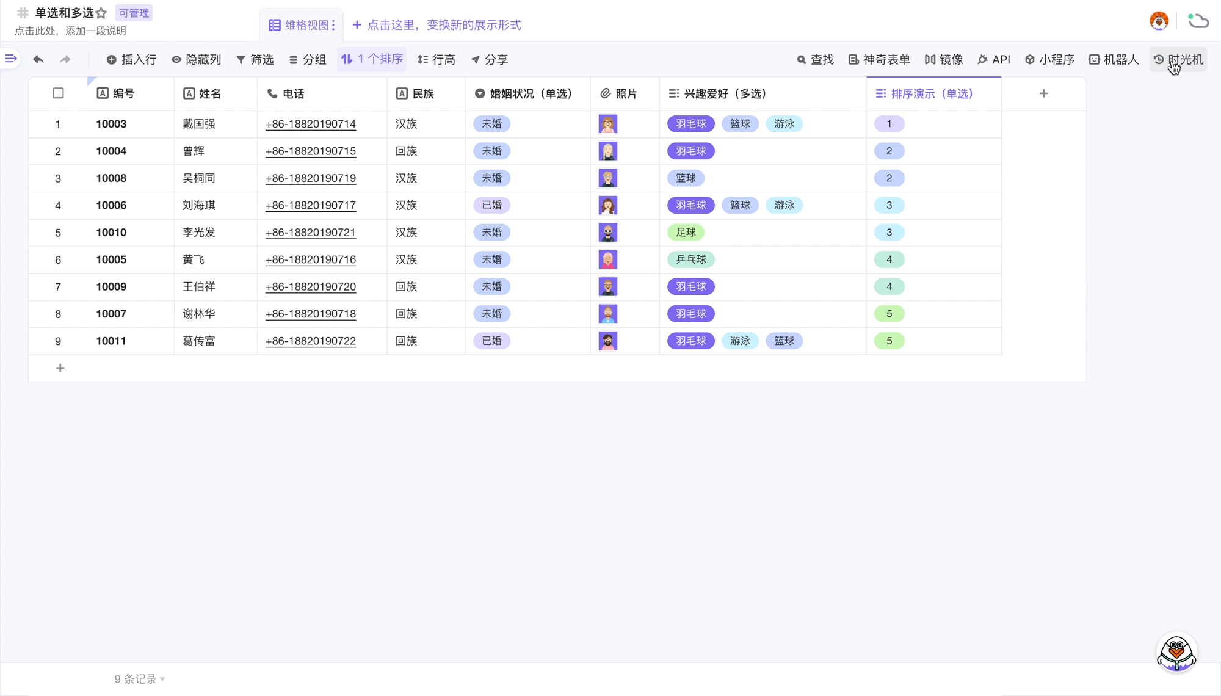Open the API panel
The image size is (1221, 696).
993,59
